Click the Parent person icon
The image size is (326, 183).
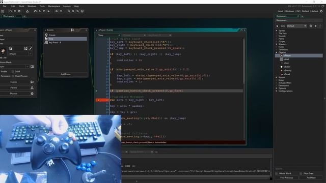pyautogui.click(x=32, y=88)
